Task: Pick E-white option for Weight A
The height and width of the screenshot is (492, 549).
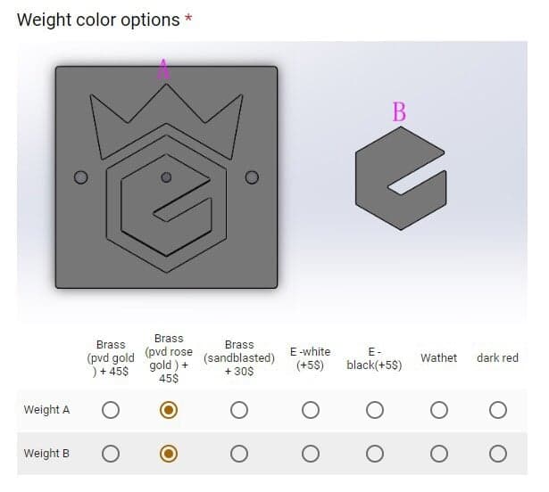Action: (x=311, y=410)
